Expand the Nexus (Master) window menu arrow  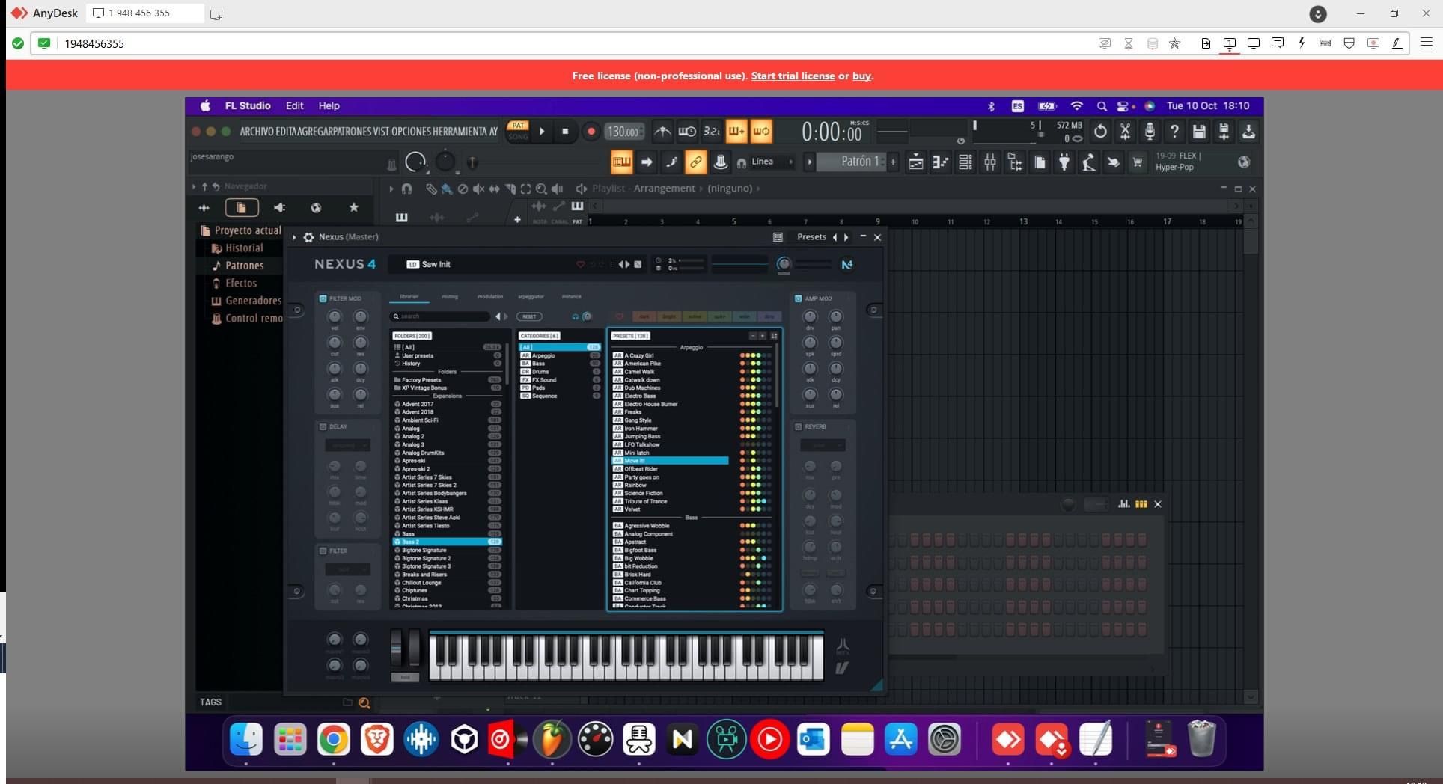coord(294,237)
